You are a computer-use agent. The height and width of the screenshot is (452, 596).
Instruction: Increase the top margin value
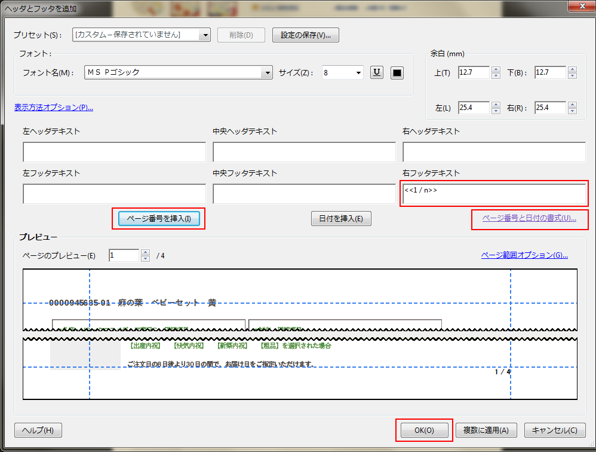(496, 69)
